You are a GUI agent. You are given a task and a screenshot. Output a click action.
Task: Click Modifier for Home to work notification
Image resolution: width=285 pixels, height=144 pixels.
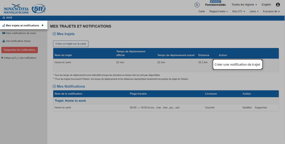(x=247, y=108)
